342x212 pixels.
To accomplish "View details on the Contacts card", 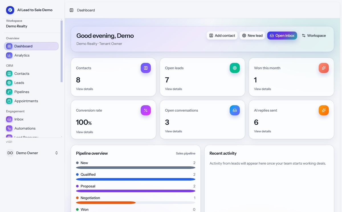I will click(x=84, y=89).
